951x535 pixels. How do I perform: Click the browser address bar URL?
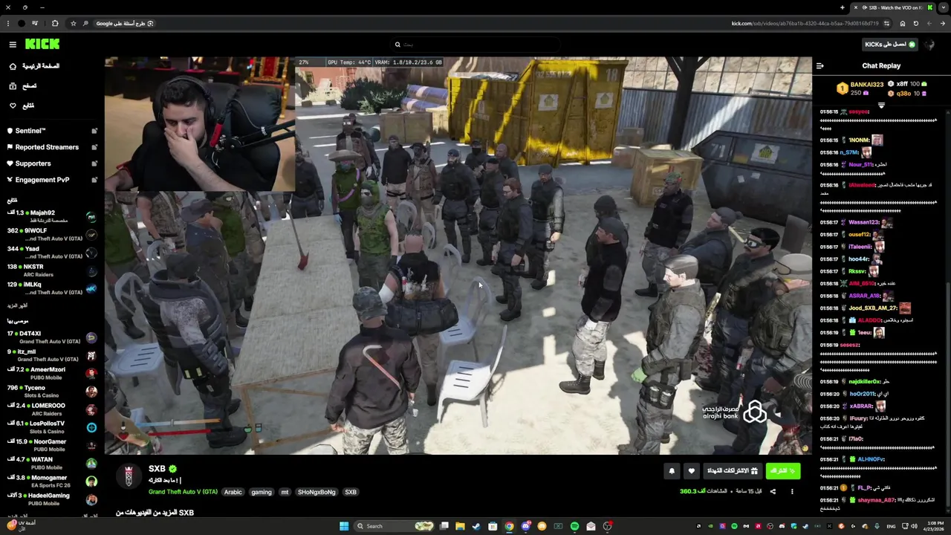805,23
